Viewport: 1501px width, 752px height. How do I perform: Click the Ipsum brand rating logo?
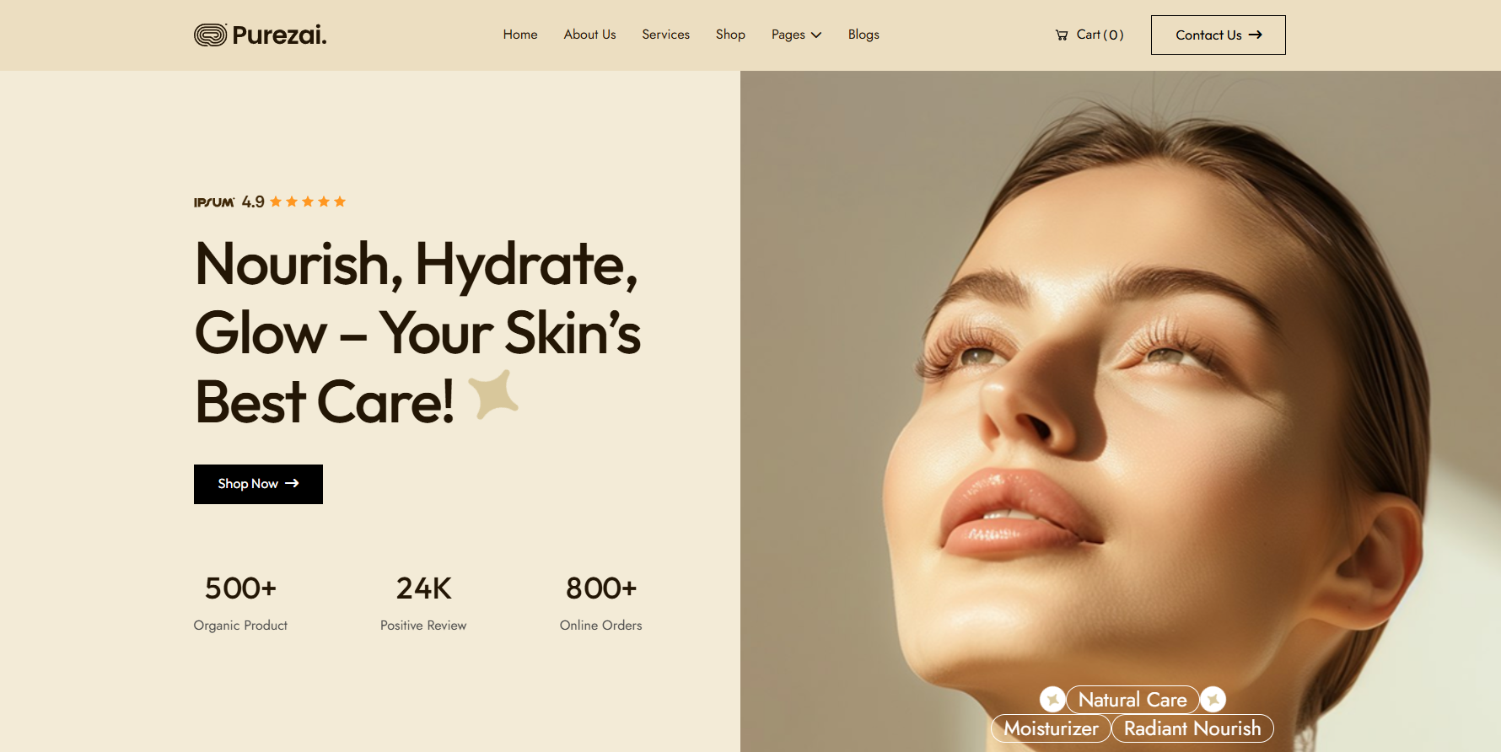click(214, 202)
